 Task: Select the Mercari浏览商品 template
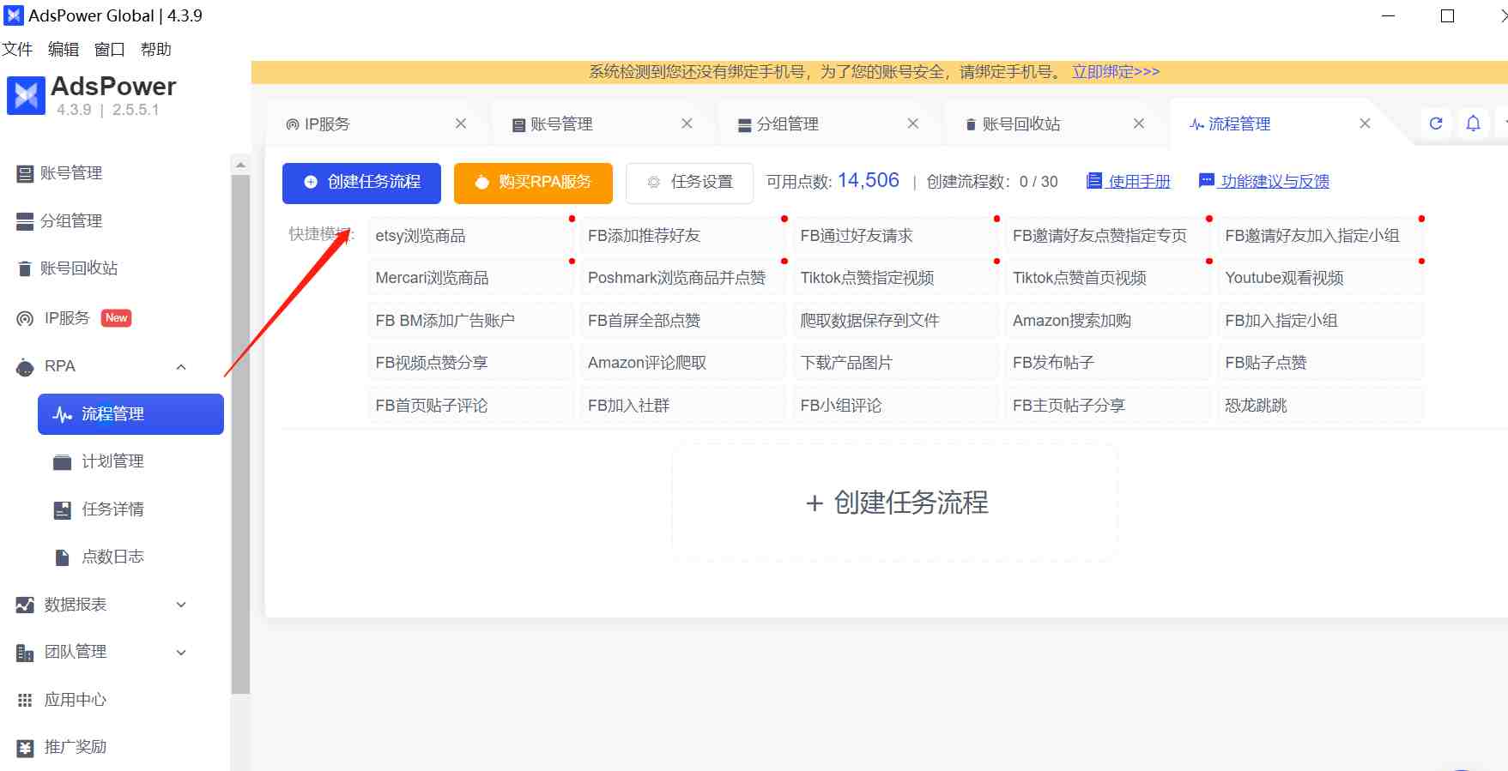pyautogui.click(x=470, y=278)
